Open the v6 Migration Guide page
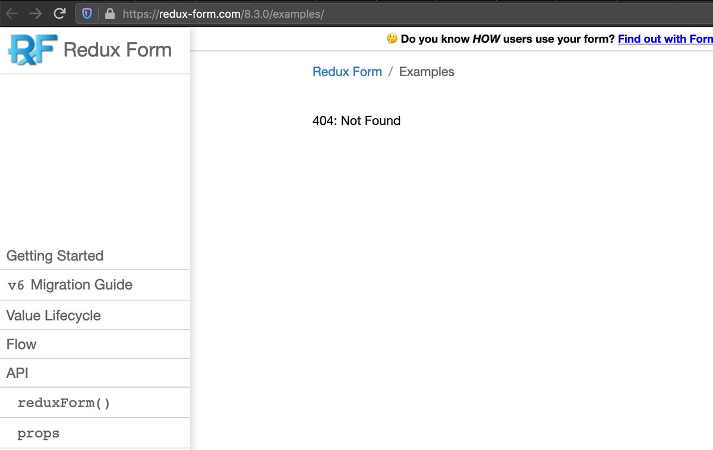The image size is (713, 450). point(95,285)
